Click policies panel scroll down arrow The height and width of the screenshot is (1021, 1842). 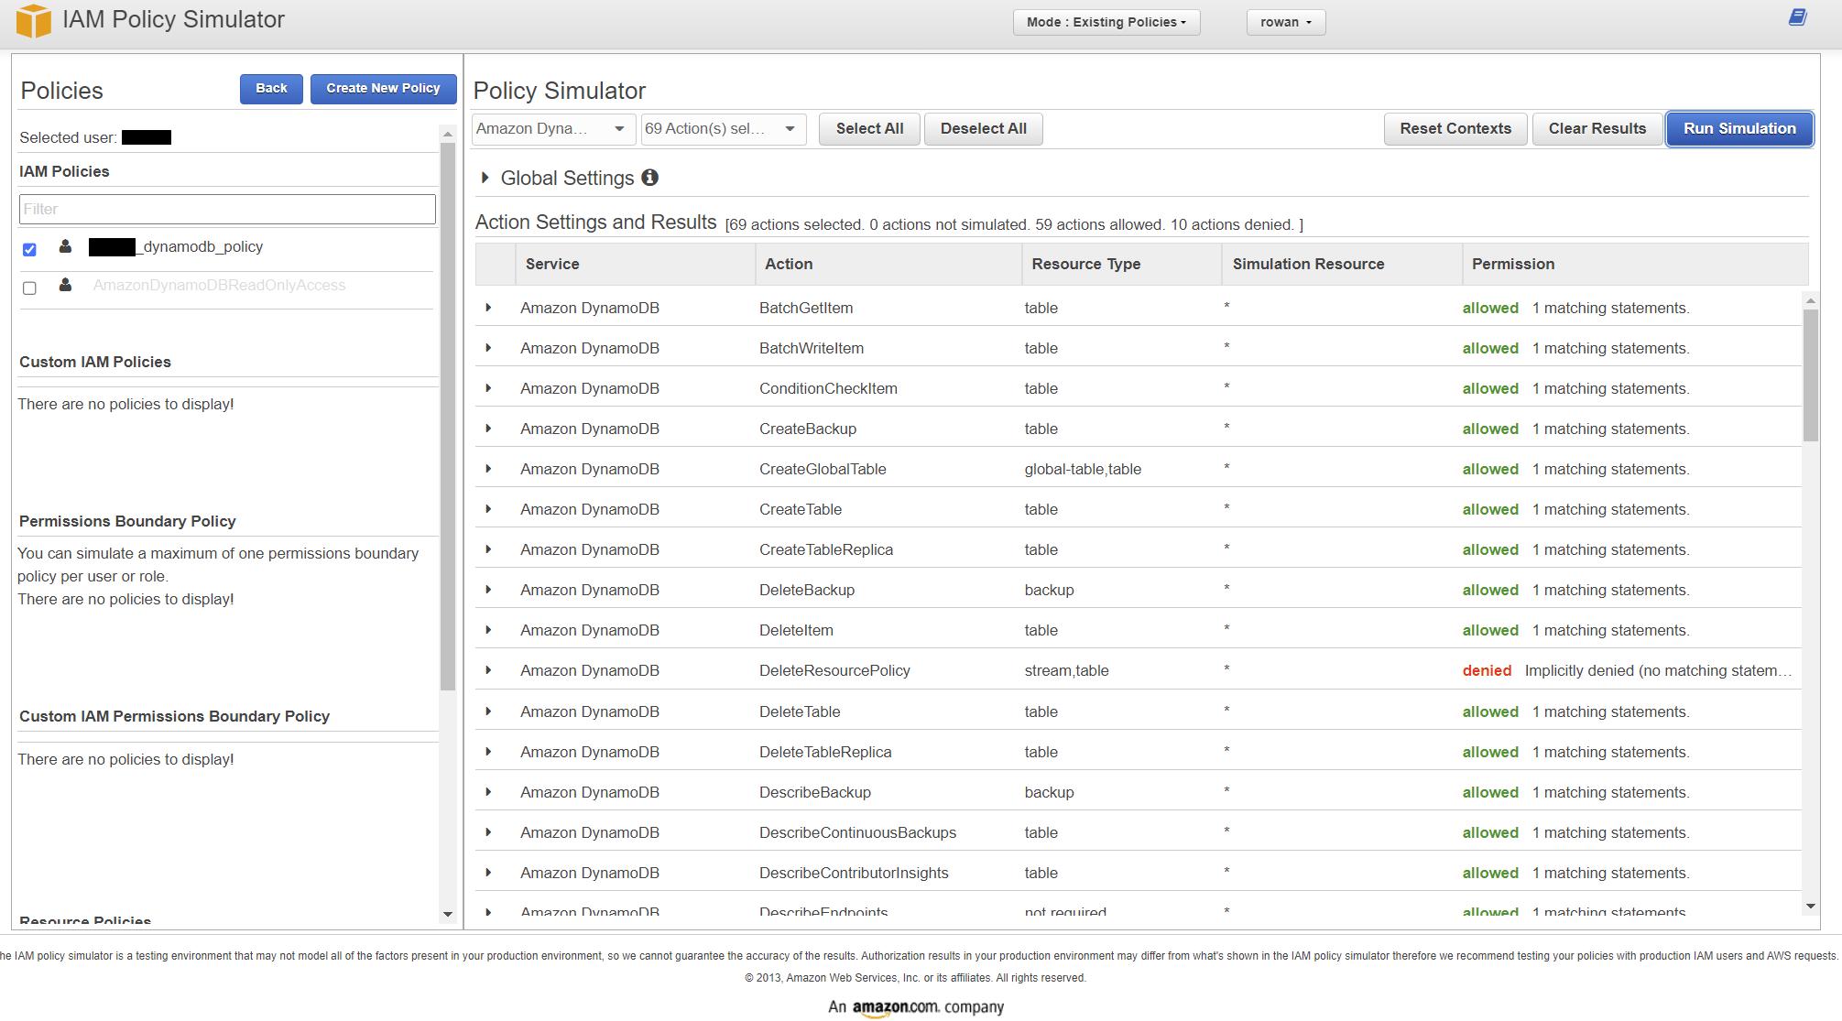[x=448, y=914]
